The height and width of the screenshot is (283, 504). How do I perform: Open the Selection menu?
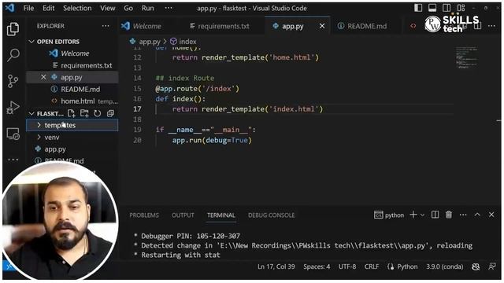pos(77,8)
